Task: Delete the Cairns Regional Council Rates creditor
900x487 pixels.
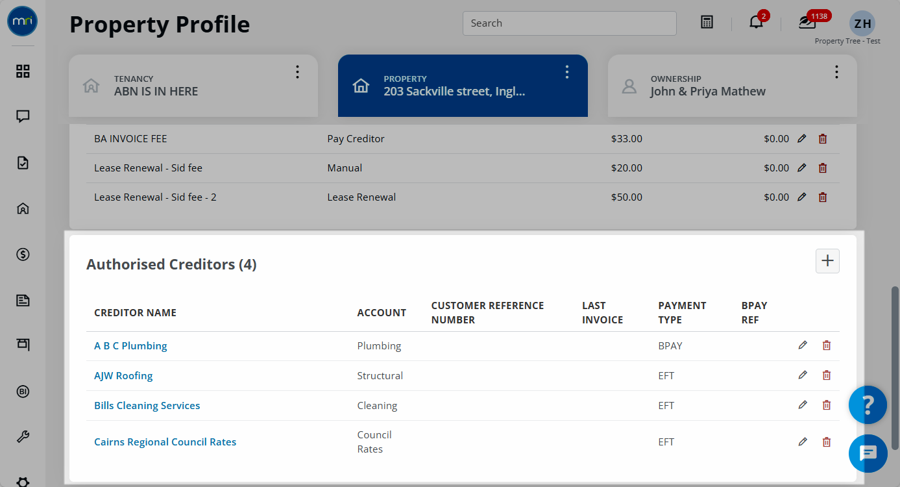Action: tap(827, 442)
